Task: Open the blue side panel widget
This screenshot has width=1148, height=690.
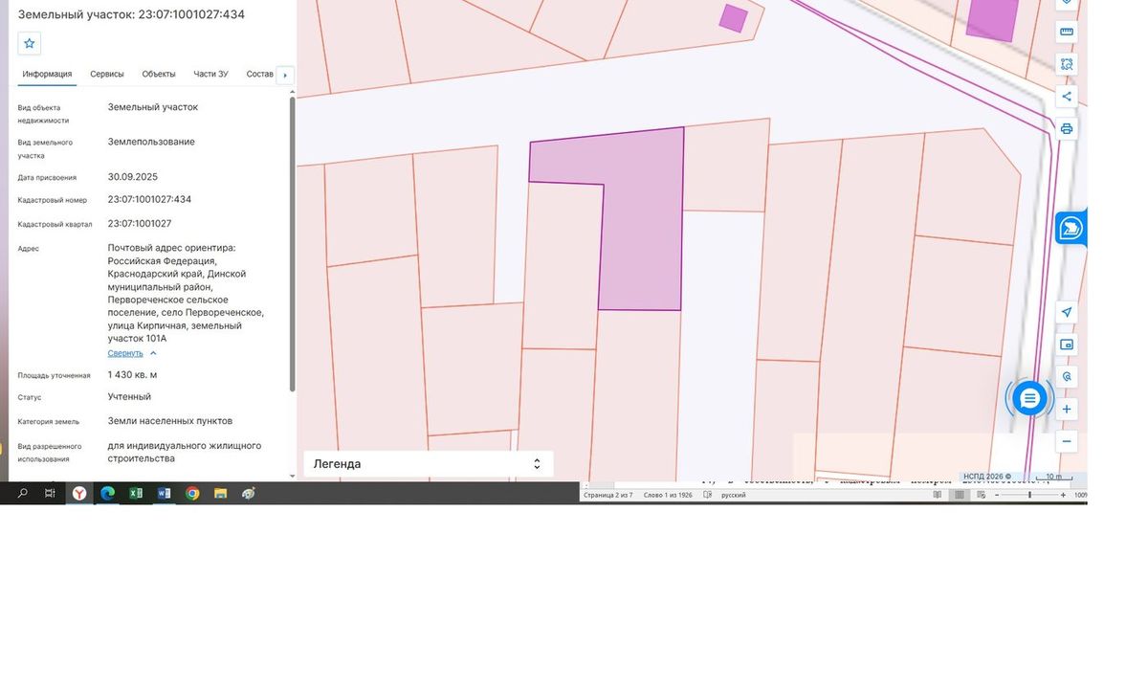Action: pos(1071,228)
